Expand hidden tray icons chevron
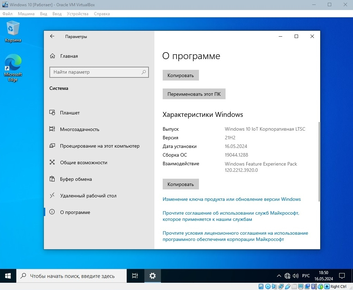This screenshot has width=353, height=290. pos(279,276)
